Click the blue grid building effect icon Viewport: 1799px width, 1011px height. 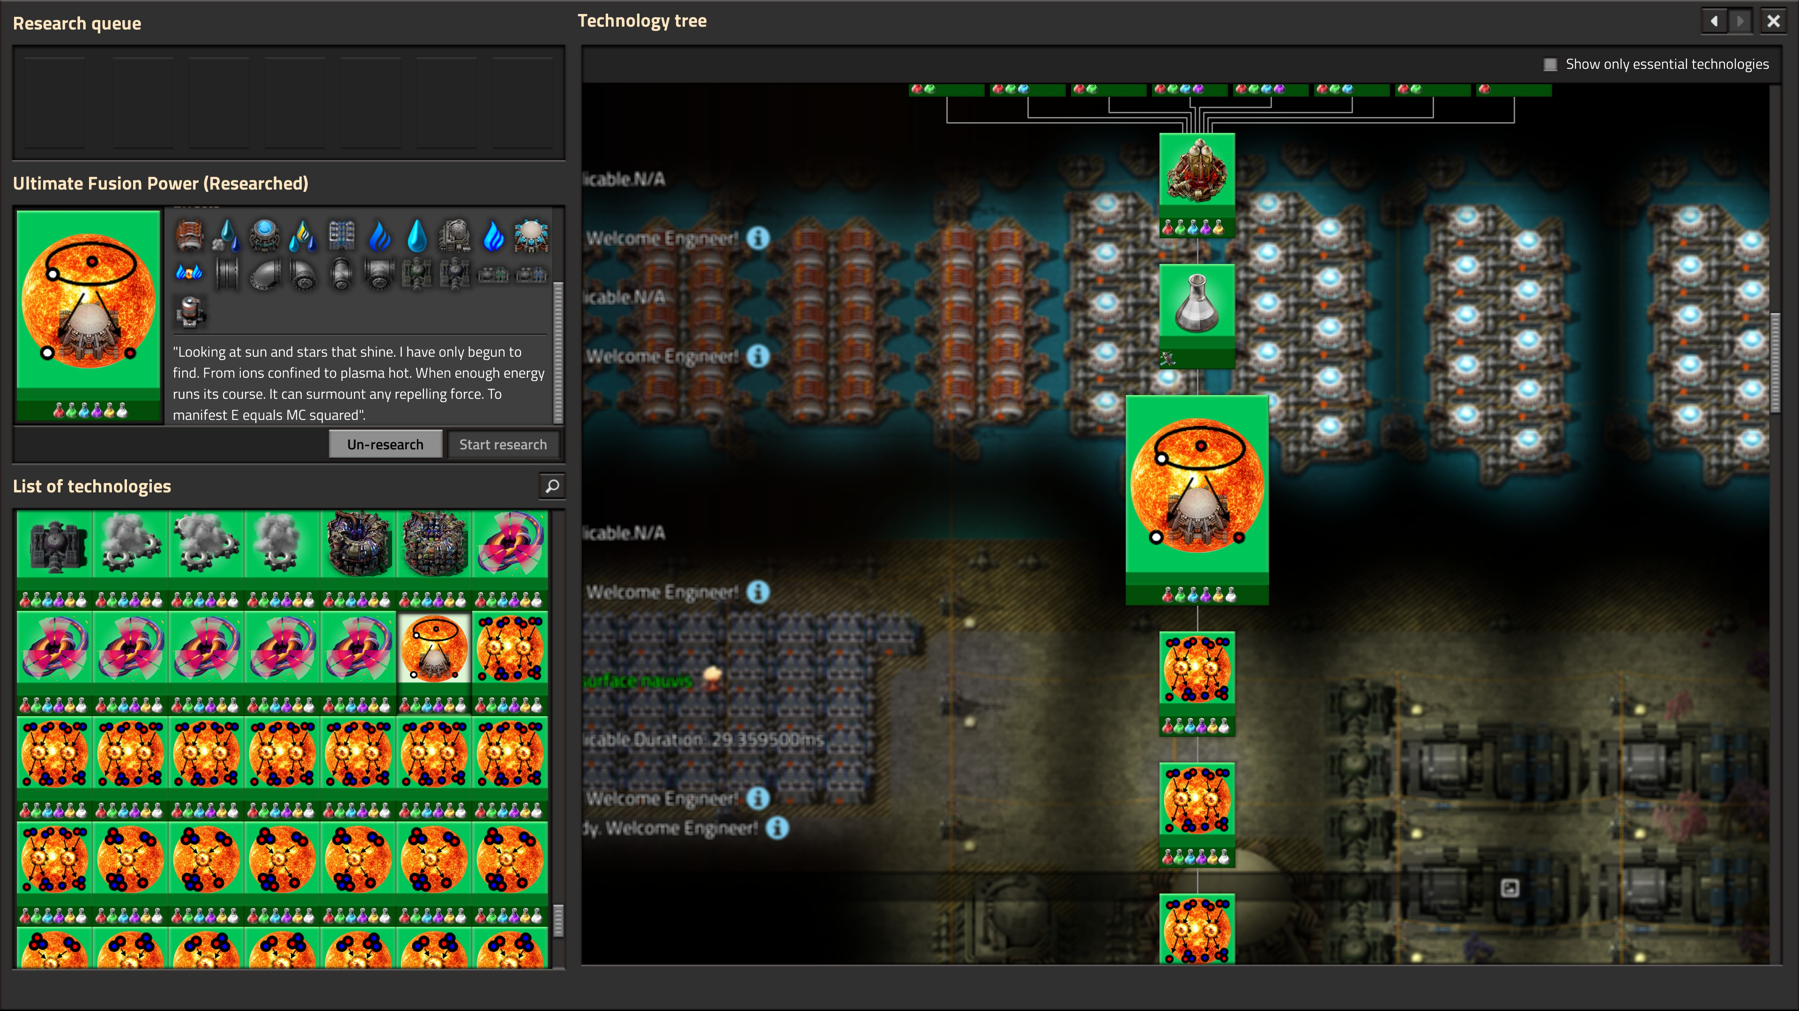click(342, 236)
